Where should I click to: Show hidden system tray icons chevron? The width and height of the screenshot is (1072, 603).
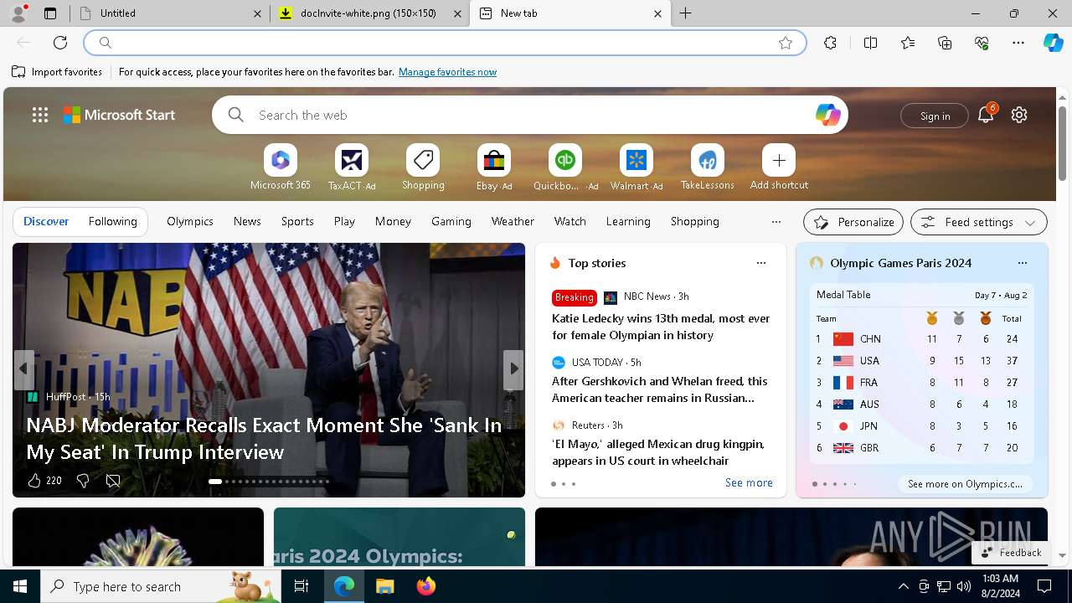tap(903, 586)
